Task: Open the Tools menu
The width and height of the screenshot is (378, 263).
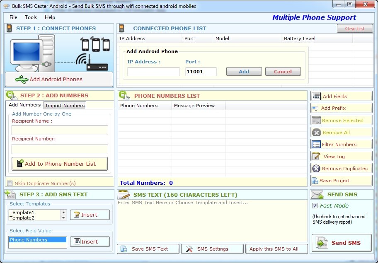Action: click(31, 17)
